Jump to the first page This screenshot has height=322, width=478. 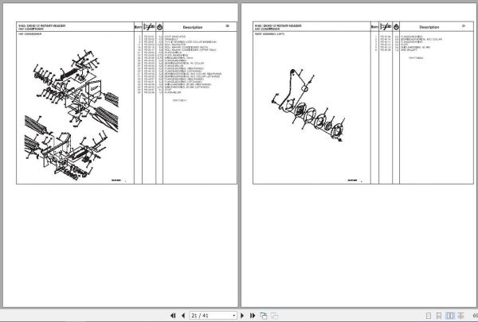[173, 316]
